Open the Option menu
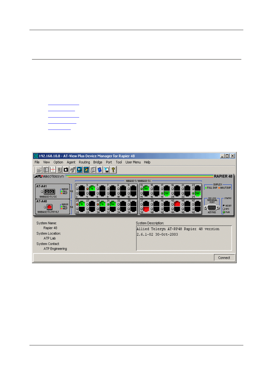 click(x=58, y=162)
